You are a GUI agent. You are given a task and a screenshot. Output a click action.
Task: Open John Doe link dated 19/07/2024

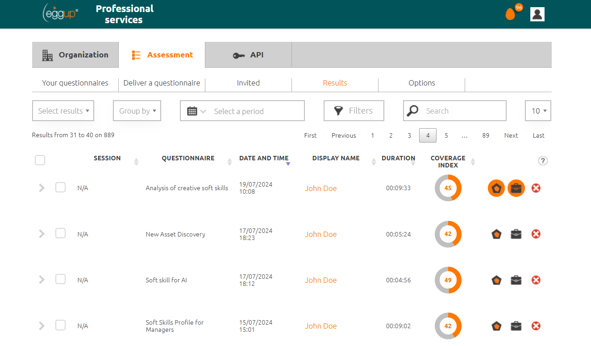[x=321, y=188]
